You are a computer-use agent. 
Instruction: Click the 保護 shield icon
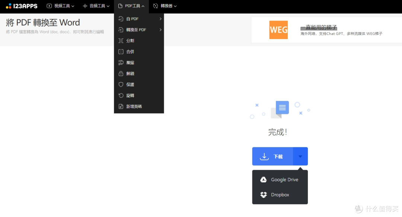[121, 84]
